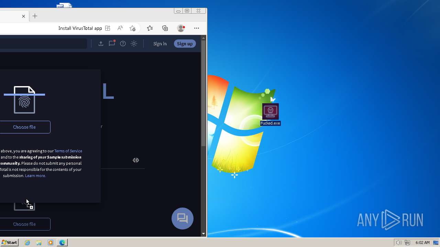
Task: Open the Favorites list
Action: point(150,28)
